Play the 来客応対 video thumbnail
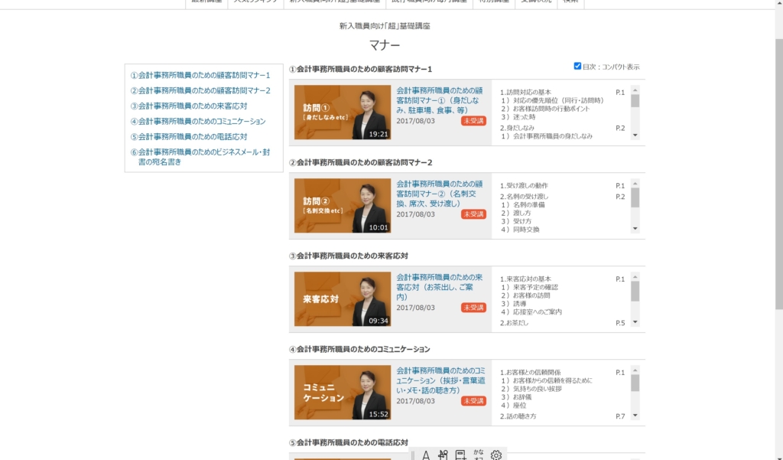783x460 pixels. point(343,299)
